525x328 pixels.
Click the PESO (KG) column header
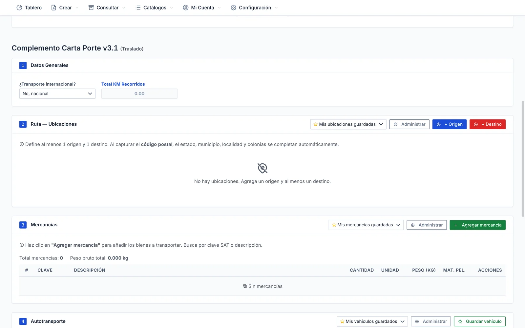click(424, 270)
